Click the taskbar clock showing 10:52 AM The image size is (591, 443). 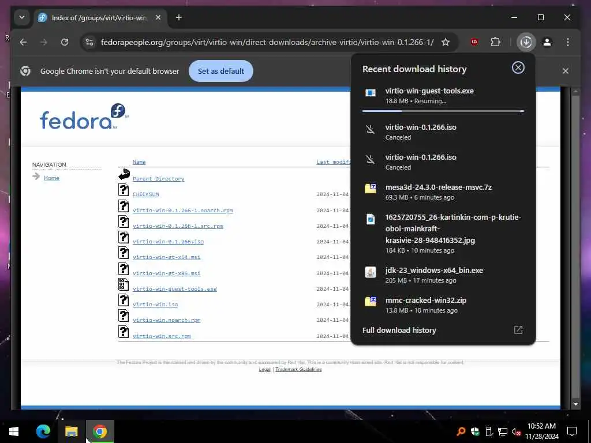pos(541,431)
